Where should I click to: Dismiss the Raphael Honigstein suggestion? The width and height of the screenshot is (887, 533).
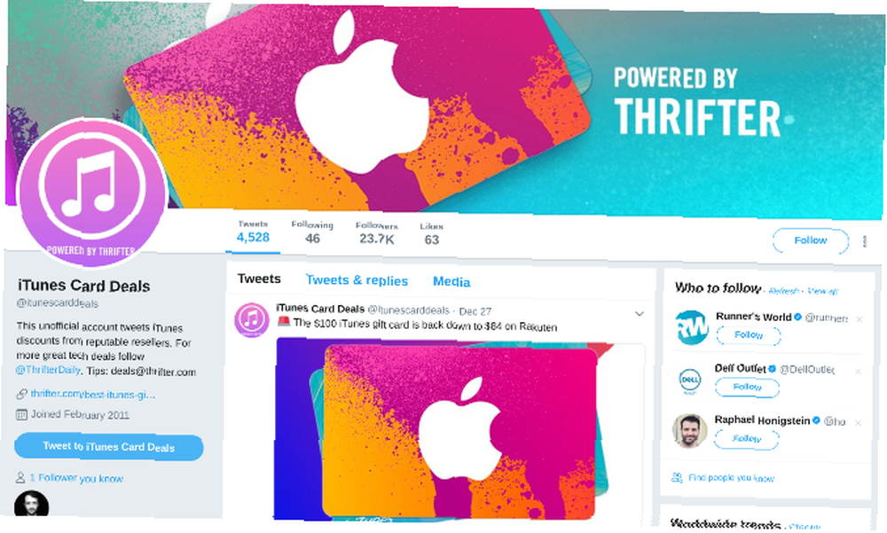coord(858,423)
